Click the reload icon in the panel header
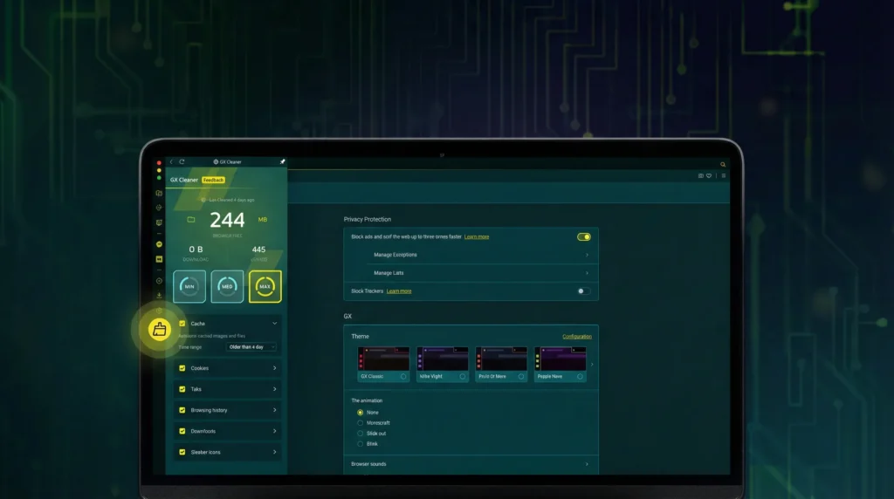This screenshot has height=499, width=894. pos(182,161)
